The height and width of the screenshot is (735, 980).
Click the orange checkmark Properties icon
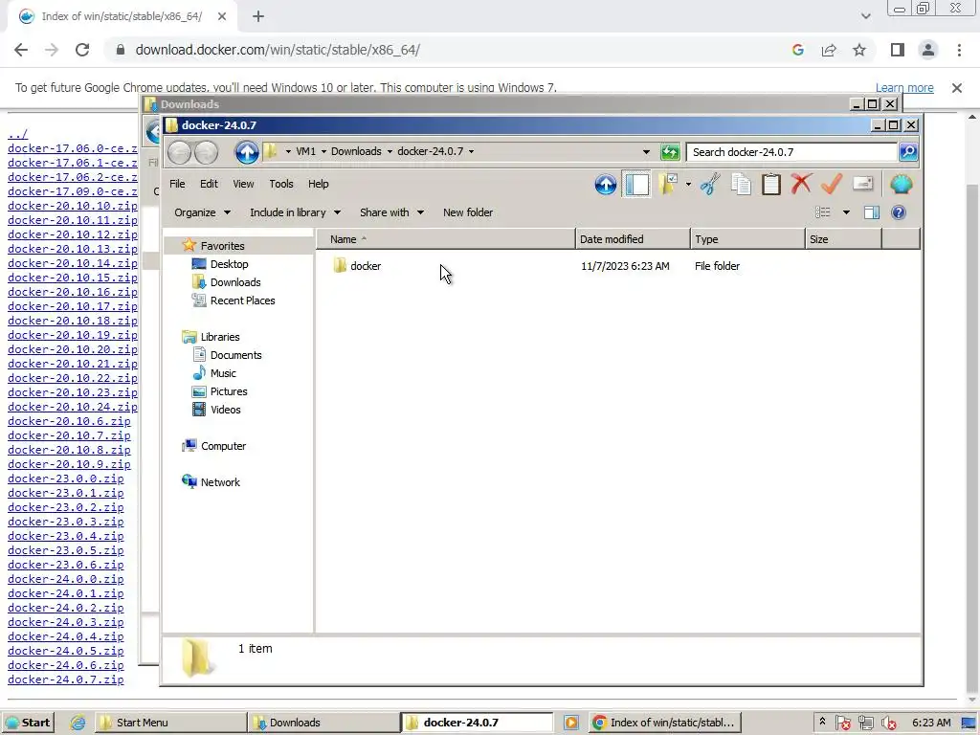click(x=832, y=184)
